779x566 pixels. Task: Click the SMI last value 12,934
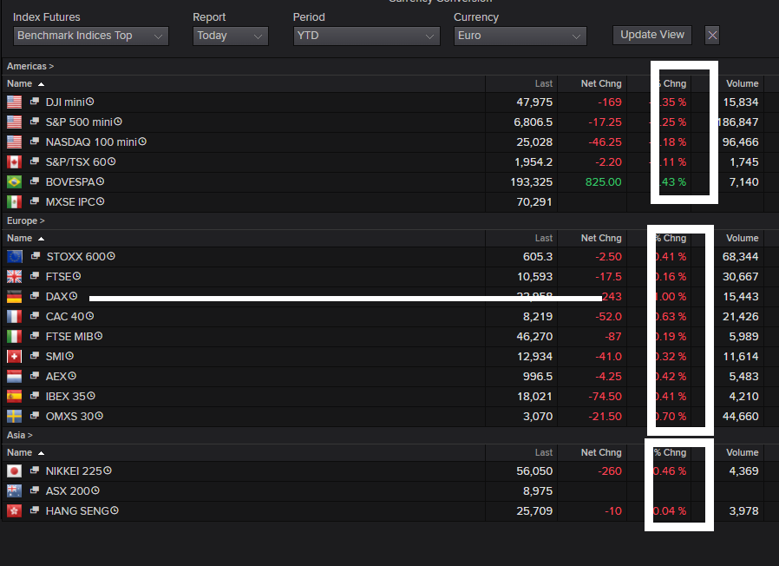pos(534,357)
